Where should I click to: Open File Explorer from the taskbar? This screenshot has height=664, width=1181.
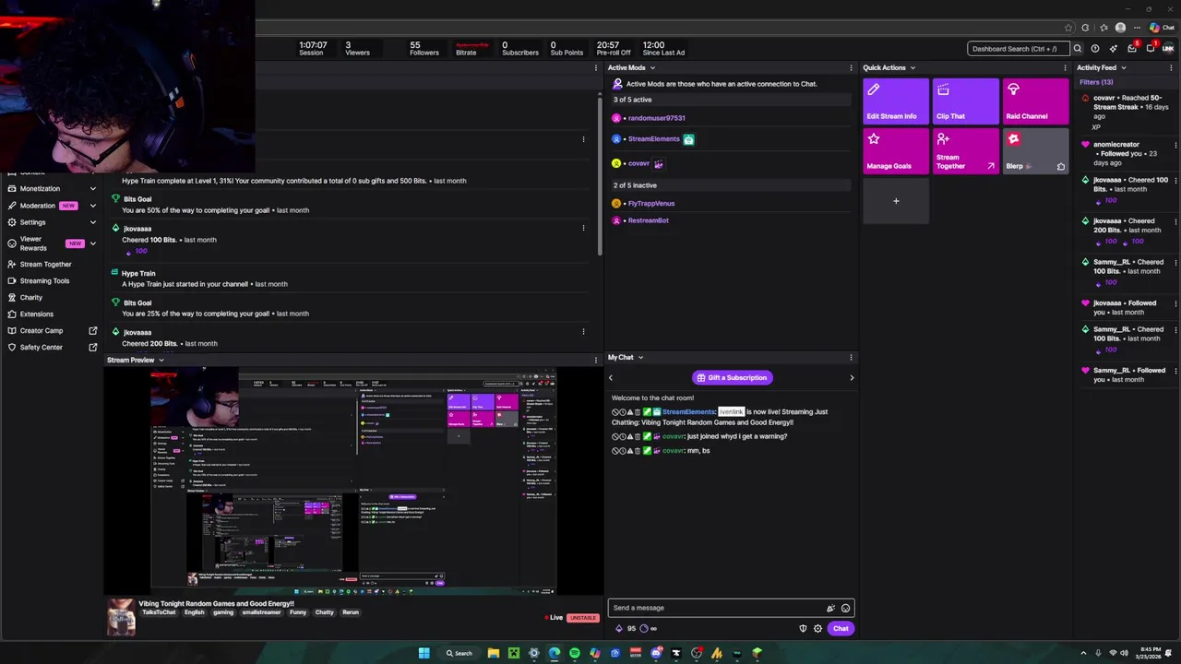coord(494,653)
